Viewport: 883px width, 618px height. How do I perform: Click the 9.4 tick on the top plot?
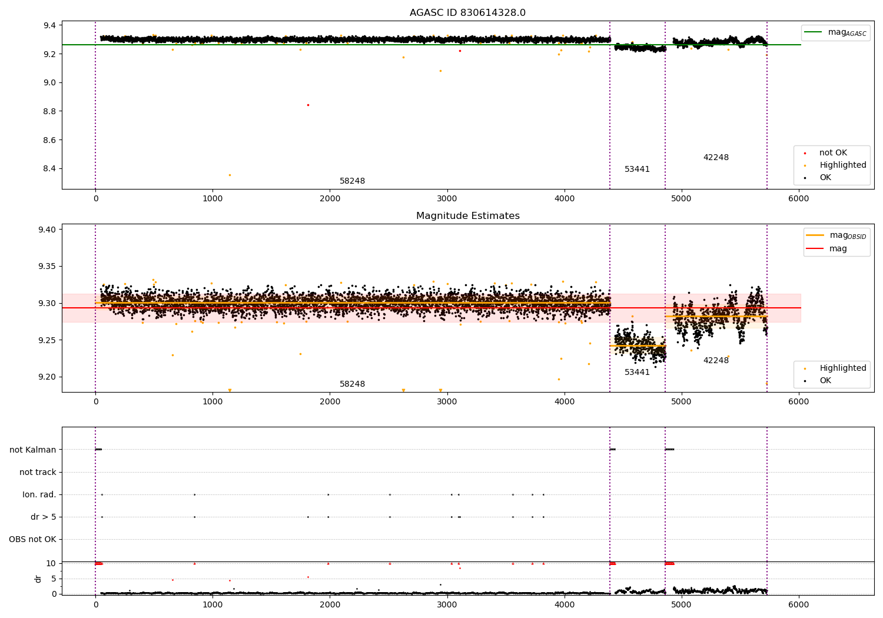coord(49,25)
